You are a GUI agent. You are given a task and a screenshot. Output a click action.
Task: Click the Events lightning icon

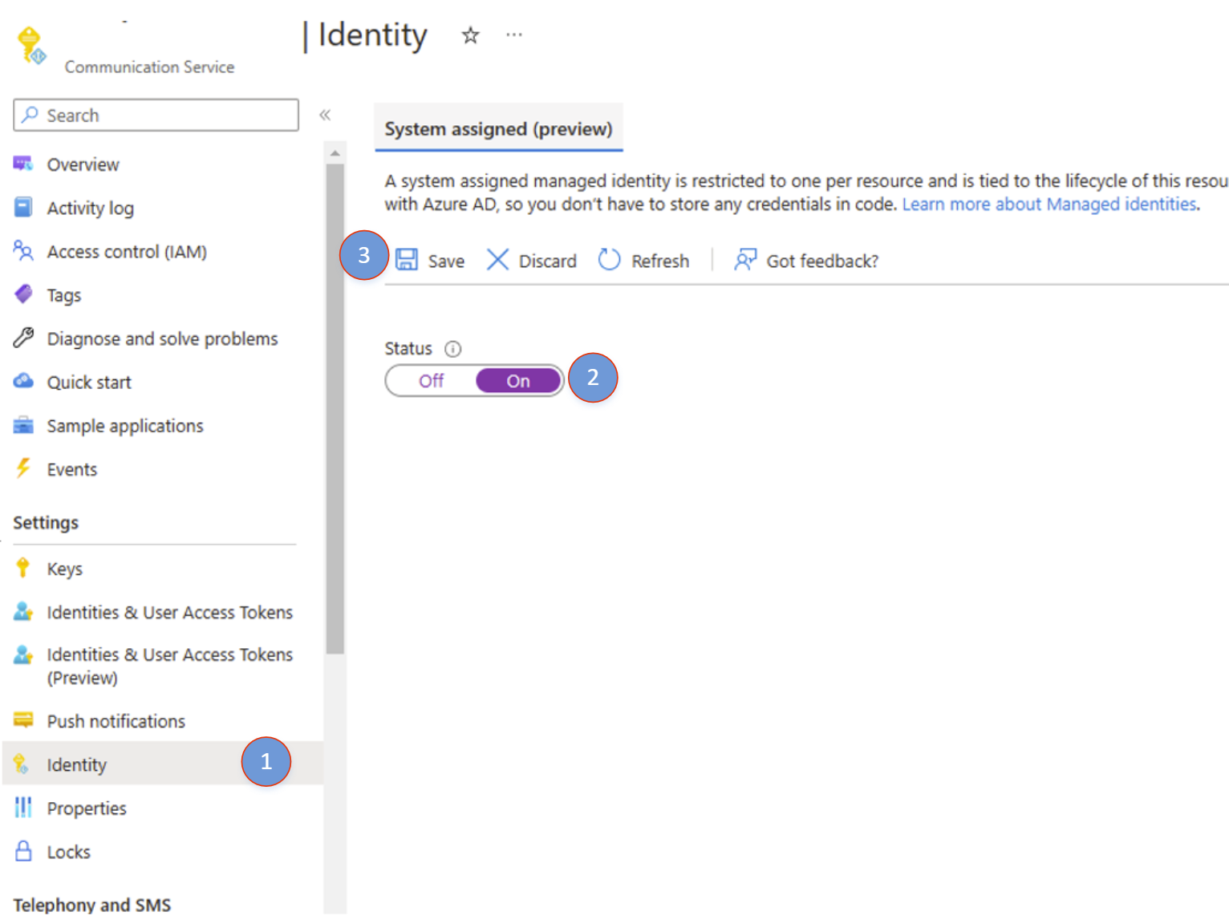click(23, 468)
